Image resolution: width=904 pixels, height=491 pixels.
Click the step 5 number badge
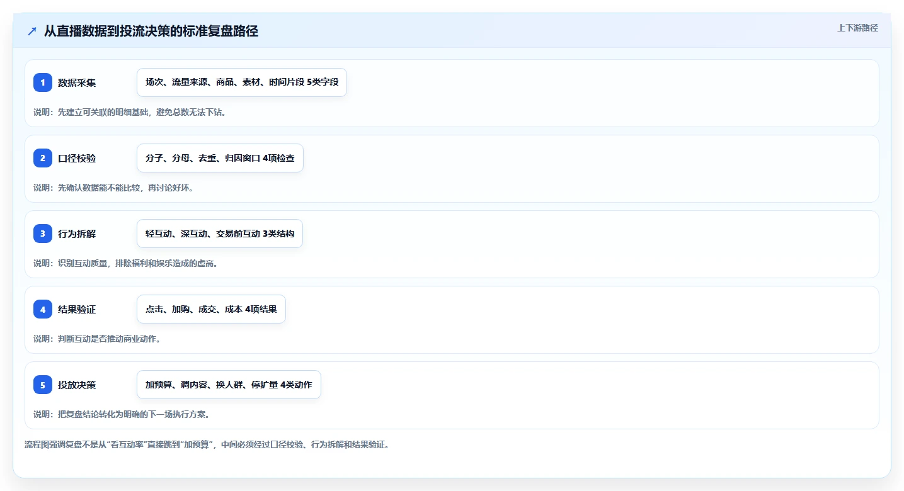(x=43, y=385)
